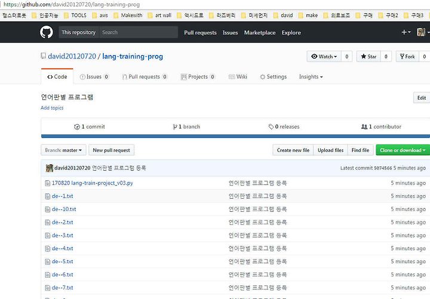Show watchers count next to Watch

[x=346, y=57]
